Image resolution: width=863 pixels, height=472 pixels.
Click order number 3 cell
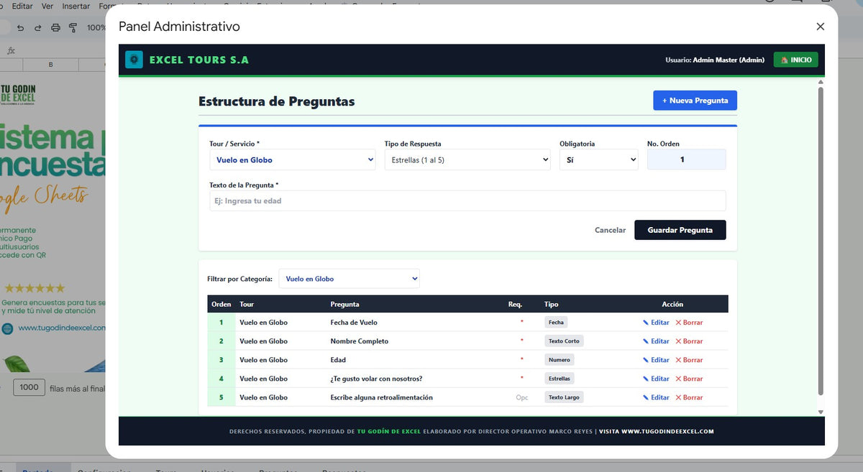tap(221, 360)
